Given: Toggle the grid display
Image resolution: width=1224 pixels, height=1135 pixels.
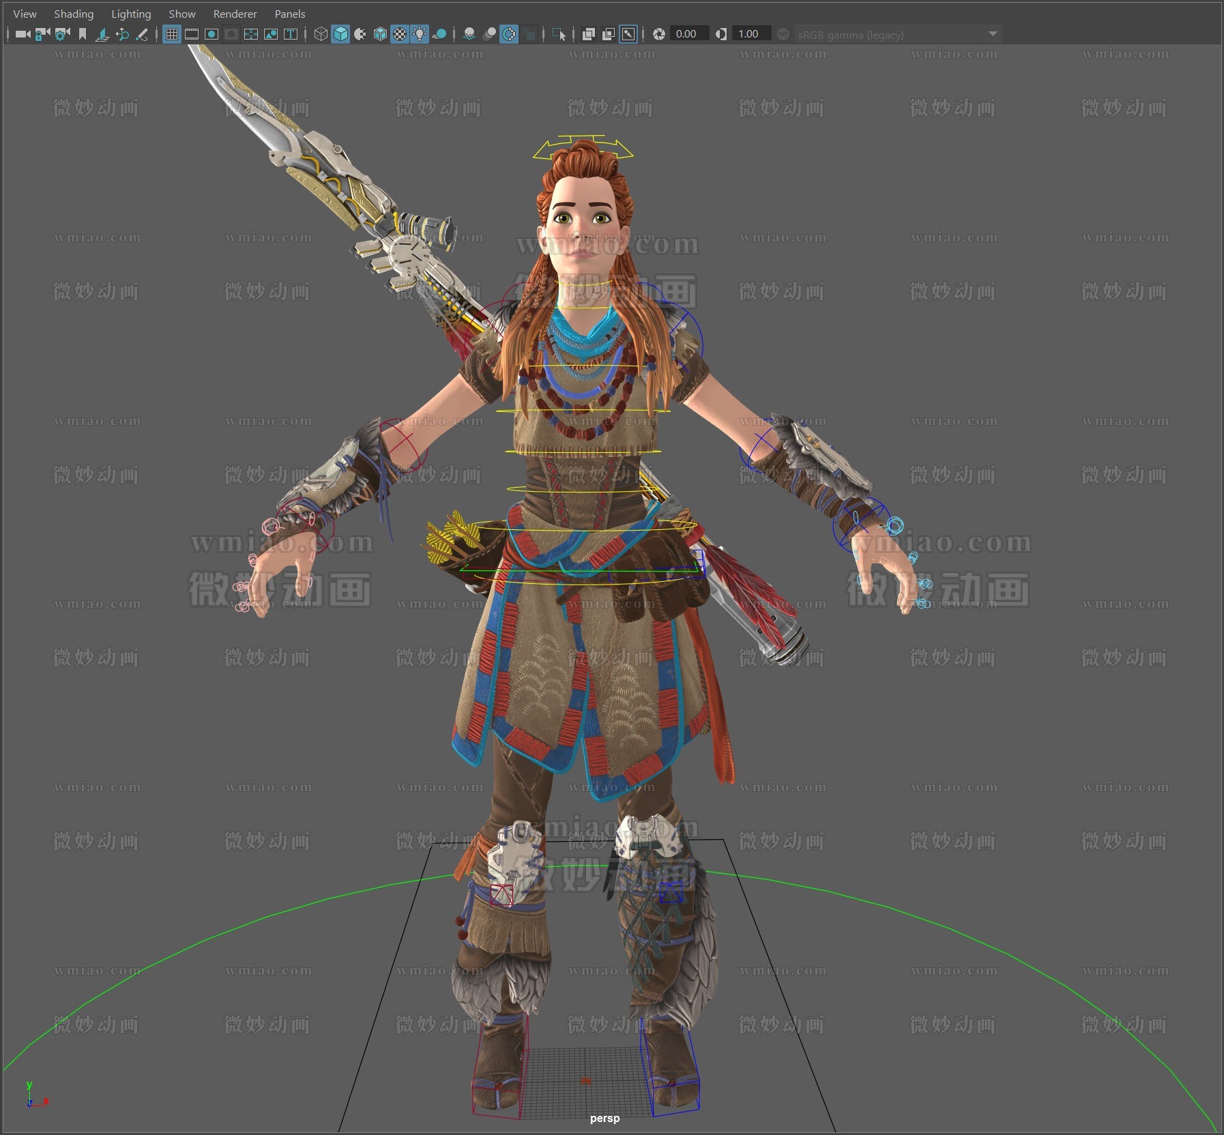Looking at the screenshot, I should pos(172,34).
